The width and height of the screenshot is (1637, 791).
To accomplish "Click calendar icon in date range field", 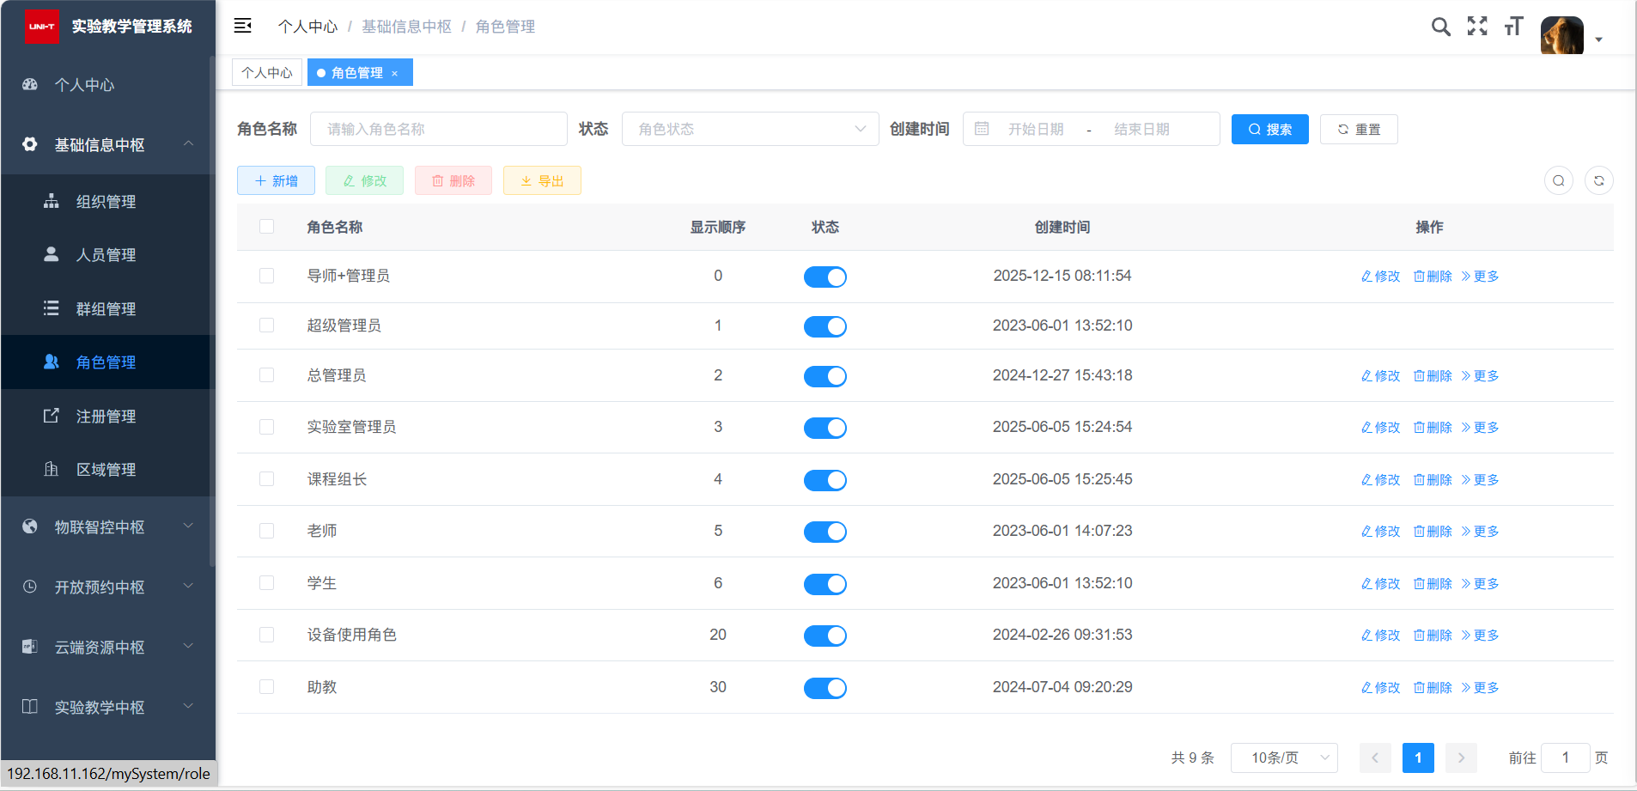I will 982,129.
